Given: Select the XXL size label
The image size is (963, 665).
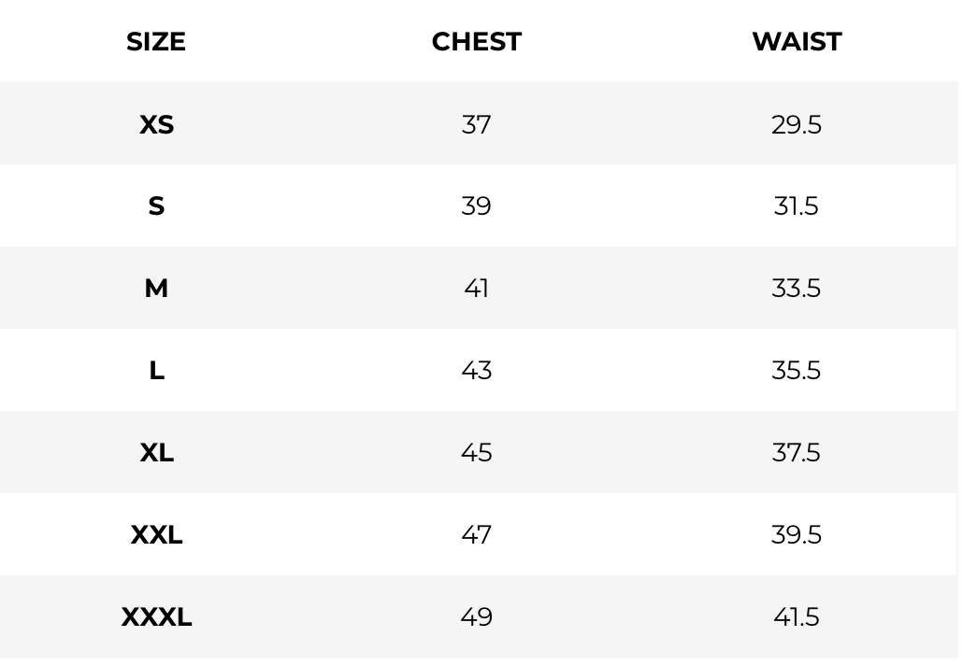Looking at the screenshot, I should (x=156, y=534).
